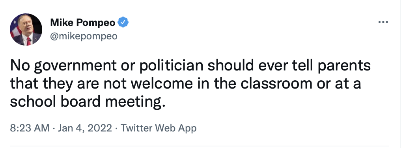
Task: Click the tweet body text
Action: [190, 84]
